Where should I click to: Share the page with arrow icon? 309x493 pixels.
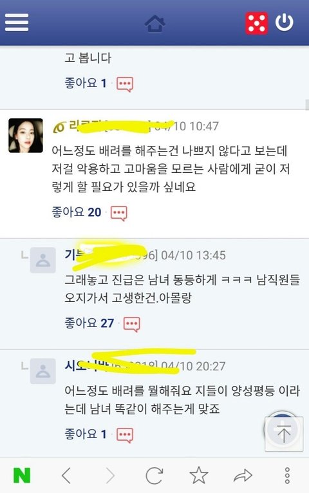coord(243,476)
